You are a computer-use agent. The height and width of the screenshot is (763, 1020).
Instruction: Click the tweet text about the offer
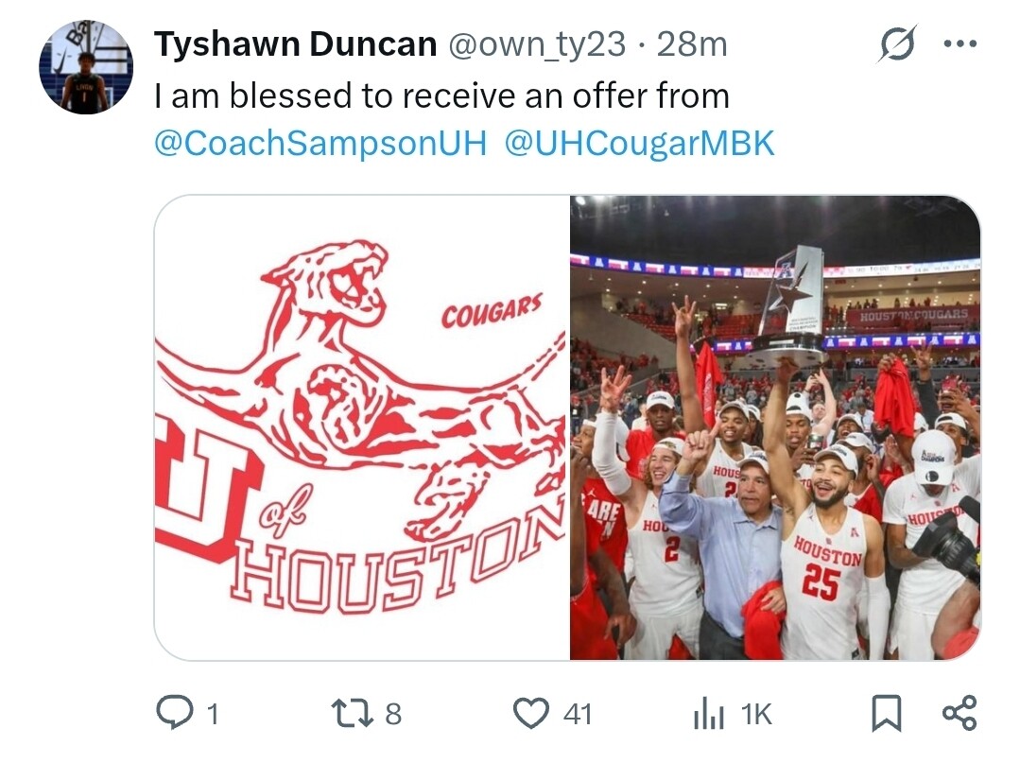coord(441,95)
